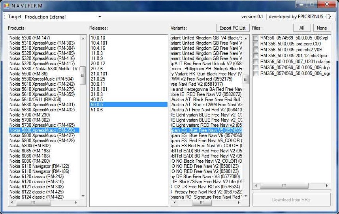This screenshot has height=214, width=339.
Task: Select highlighted release 50.0.5
Action: (x=129, y=105)
